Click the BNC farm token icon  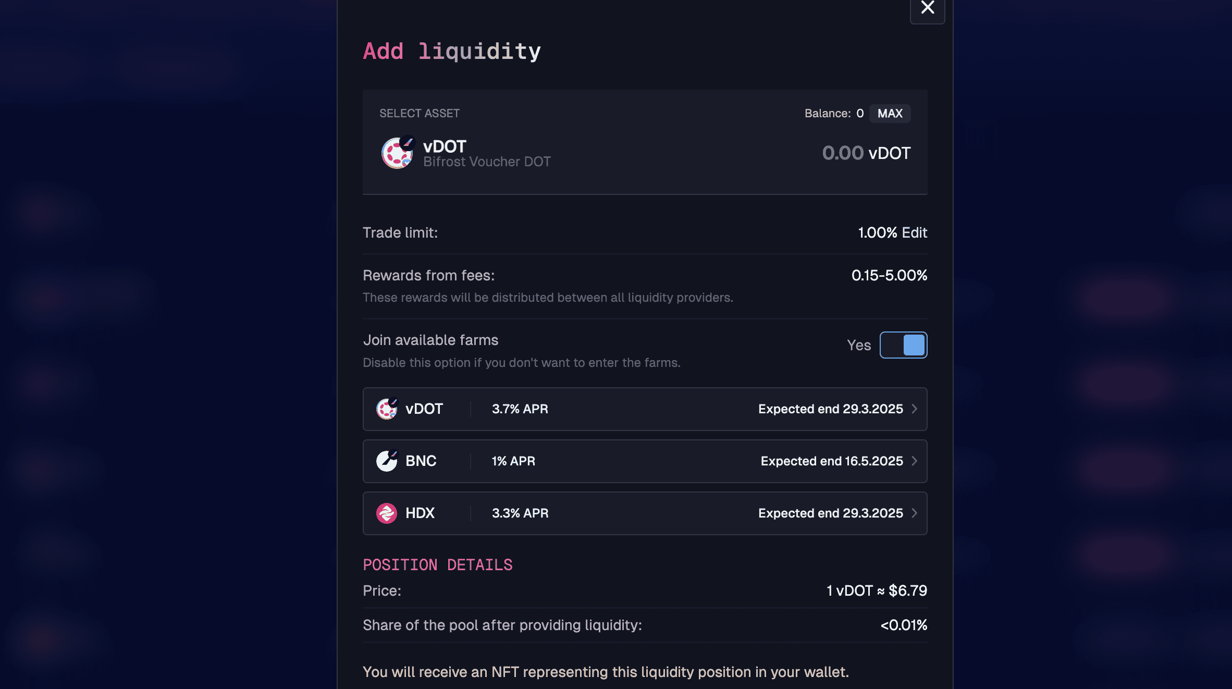pyautogui.click(x=387, y=461)
